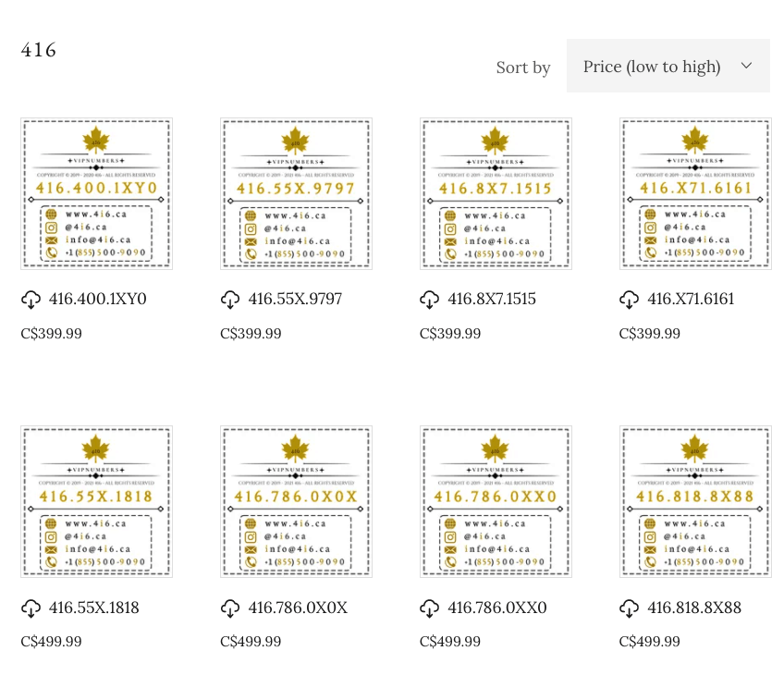
Task: Open the 416.55X.1818 product title link
Action: point(93,608)
